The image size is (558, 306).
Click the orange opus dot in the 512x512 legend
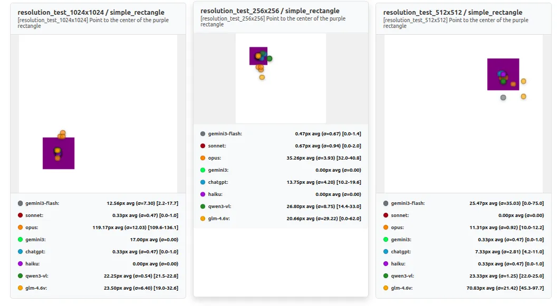pyautogui.click(x=386, y=228)
